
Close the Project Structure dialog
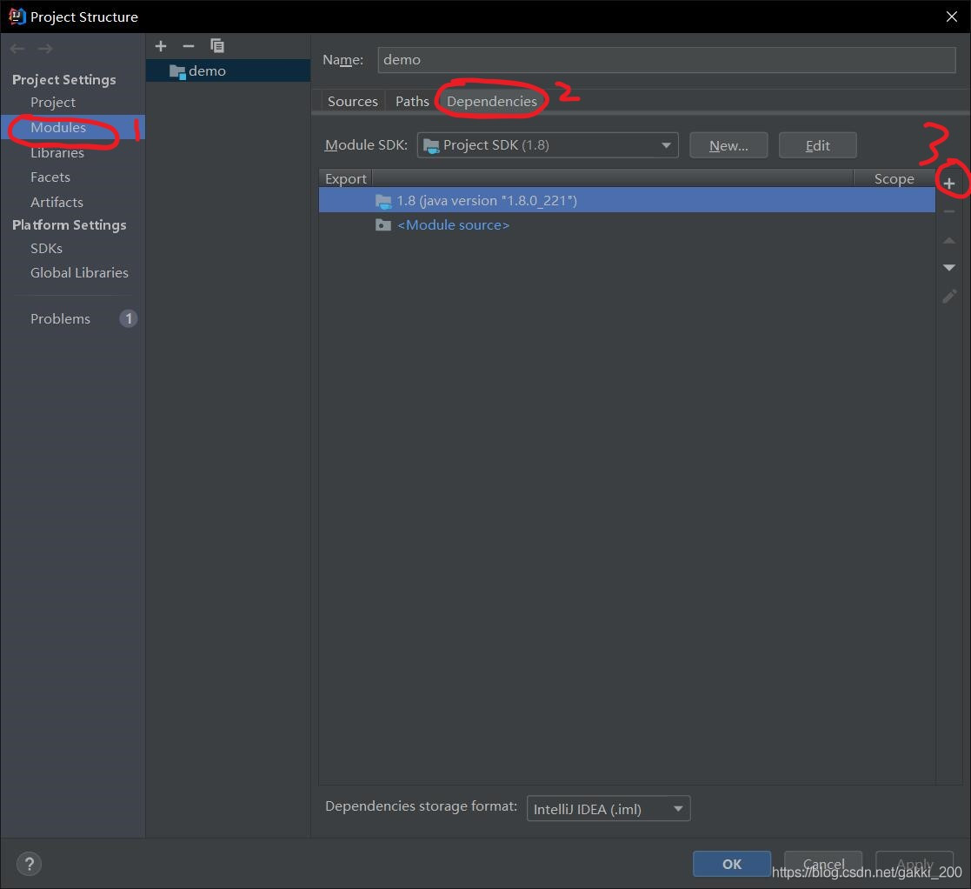coord(952,17)
